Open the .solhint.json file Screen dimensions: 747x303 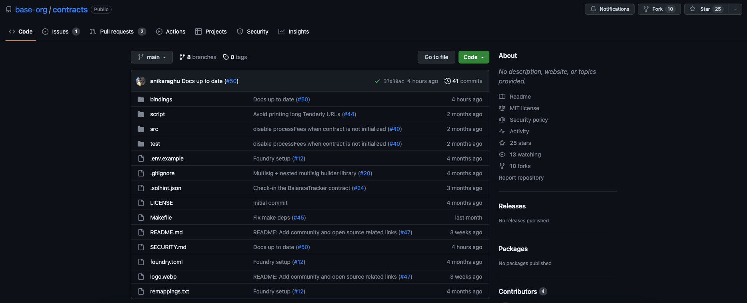tap(166, 188)
